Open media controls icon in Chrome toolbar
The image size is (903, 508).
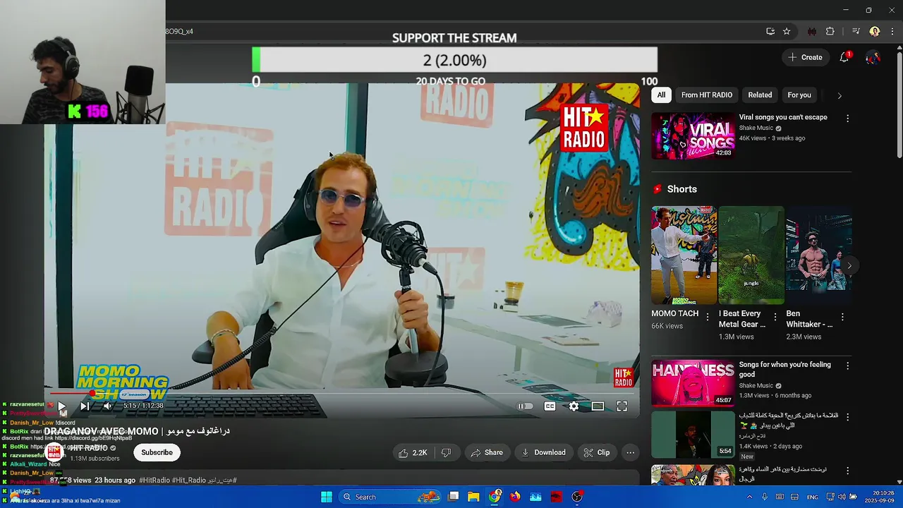click(856, 31)
